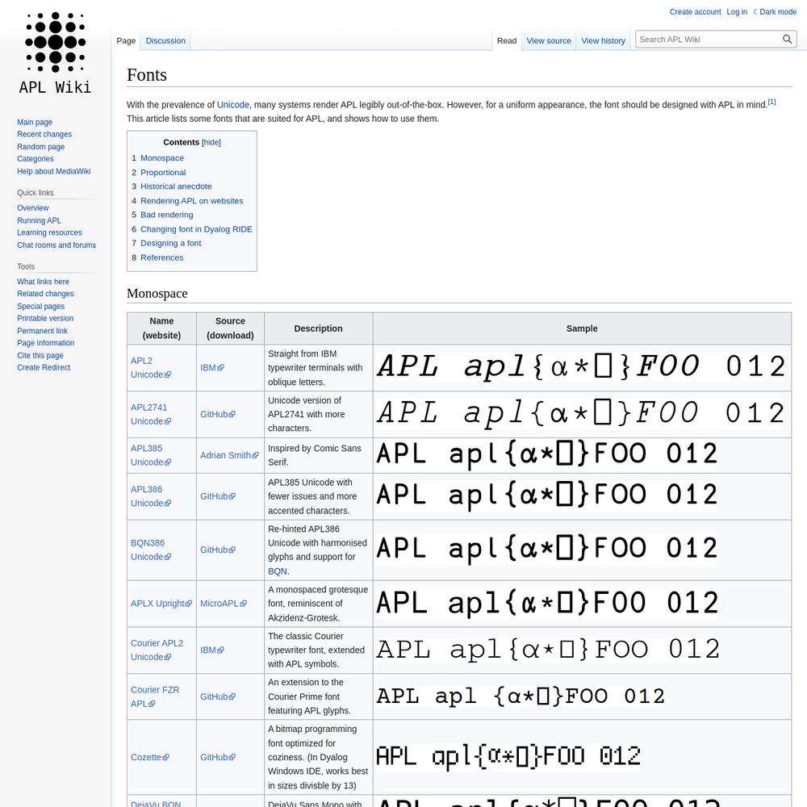807x807 pixels.
Task: Open Help about MediaWiki
Action: pyautogui.click(x=53, y=171)
